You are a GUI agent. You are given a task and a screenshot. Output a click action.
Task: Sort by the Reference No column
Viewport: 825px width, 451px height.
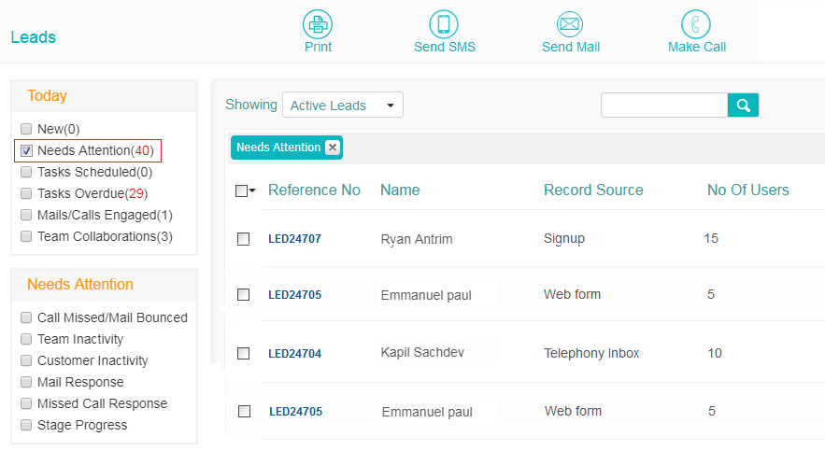[x=314, y=190]
